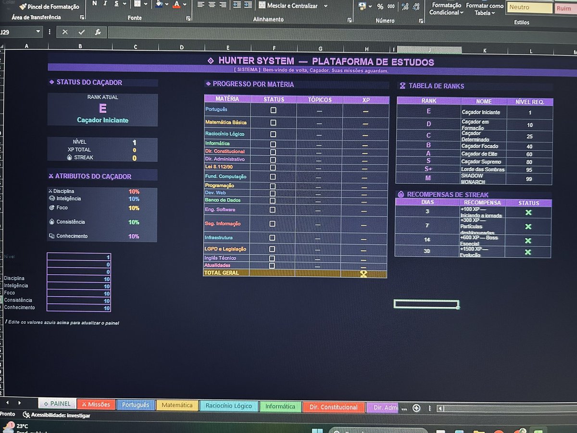
Task: Add a new sheet with plus icon
Action: click(416, 408)
